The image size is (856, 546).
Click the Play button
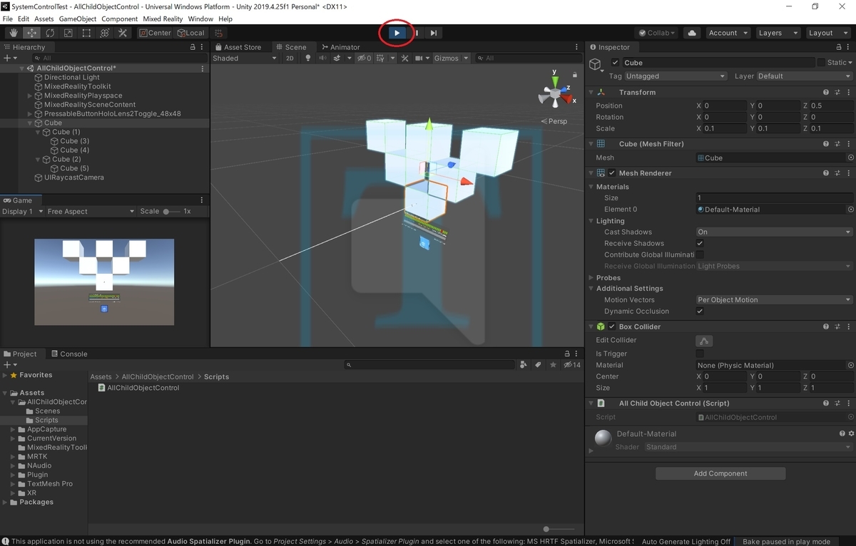click(x=397, y=33)
